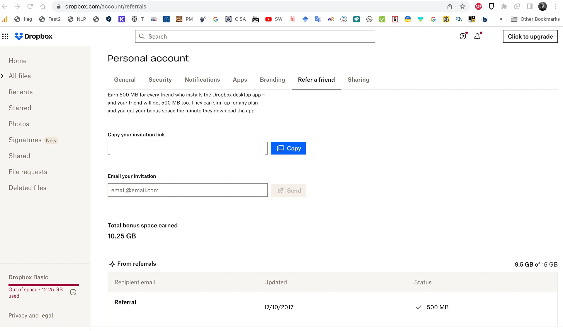Open Privacy and legal link

(x=31, y=315)
